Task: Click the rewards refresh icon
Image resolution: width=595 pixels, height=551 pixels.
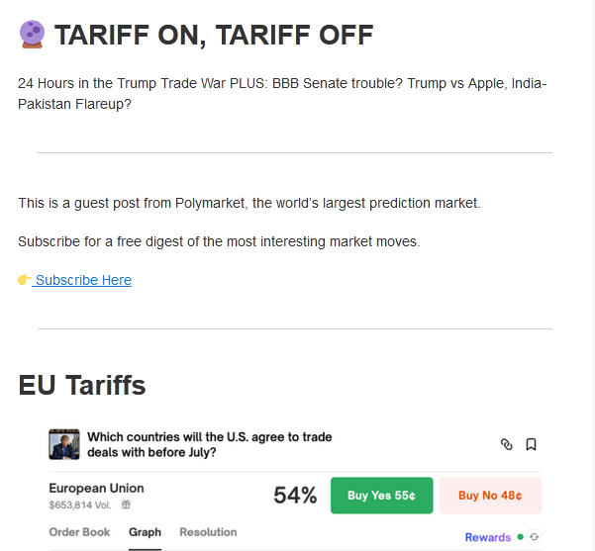Action: click(x=535, y=537)
